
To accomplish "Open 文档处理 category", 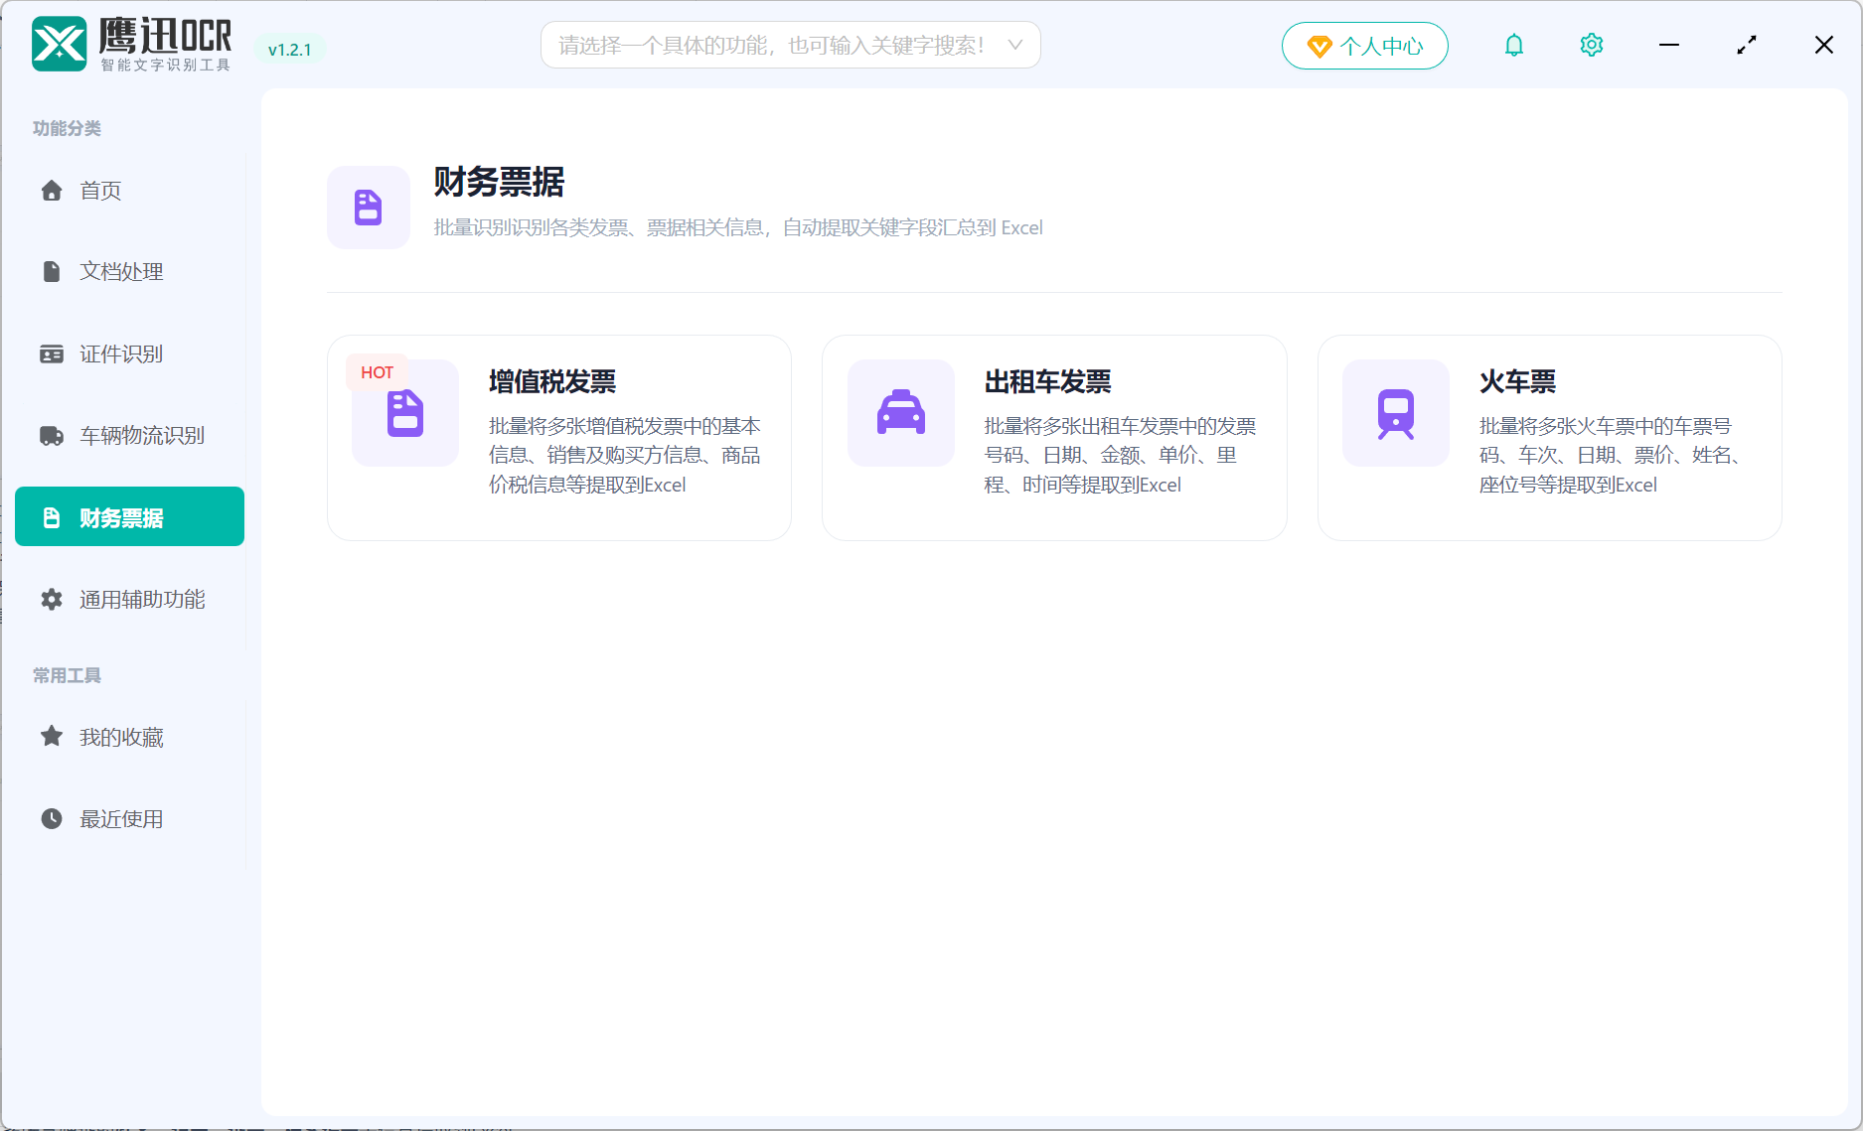I will coord(130,271).
